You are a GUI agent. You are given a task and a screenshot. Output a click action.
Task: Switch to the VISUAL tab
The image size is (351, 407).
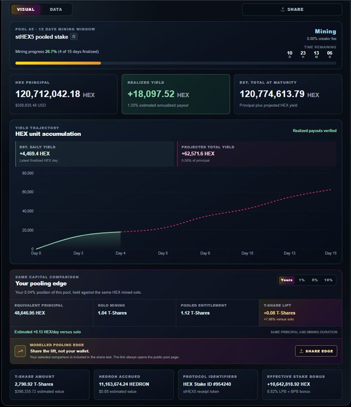coord(26,10)
